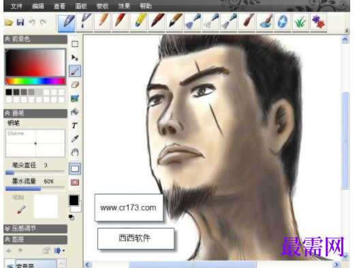
Task: Click the 'Click me' brush preview box
Action: (x=35, y=143)
